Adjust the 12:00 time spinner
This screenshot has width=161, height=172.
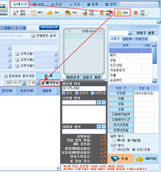click(37, 83)
